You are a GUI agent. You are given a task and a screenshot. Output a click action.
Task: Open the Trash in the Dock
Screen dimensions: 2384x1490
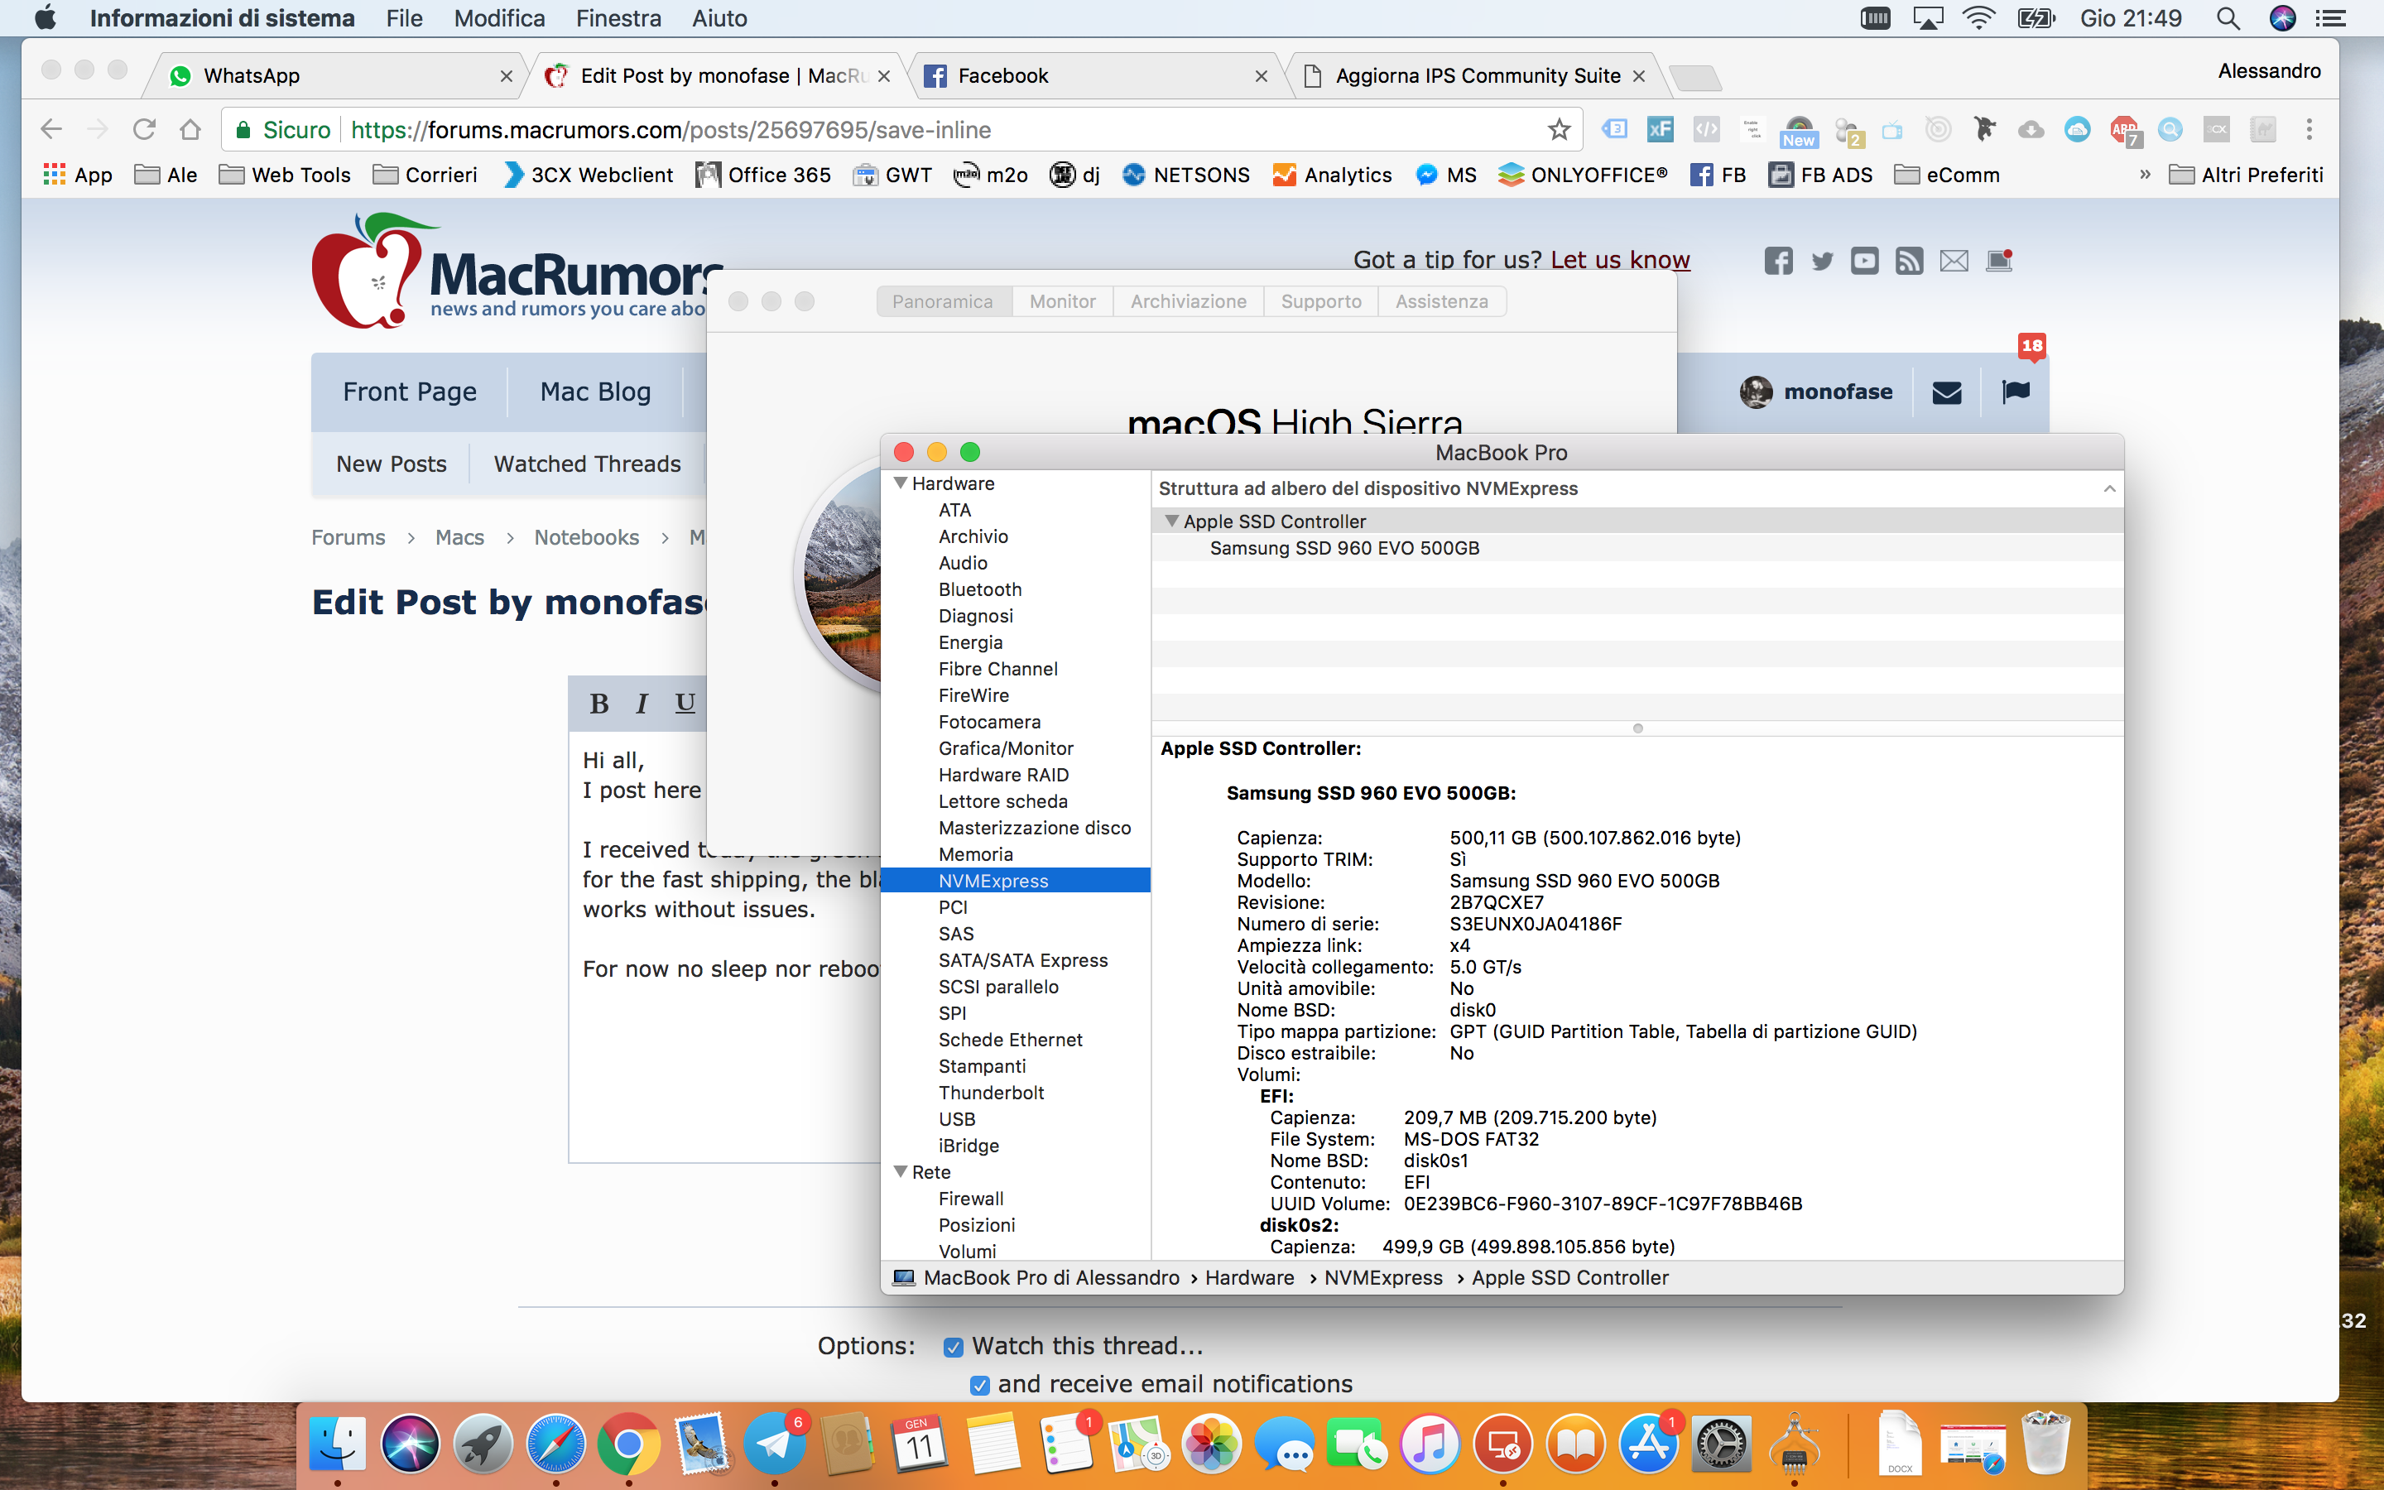(2045, 1444)
